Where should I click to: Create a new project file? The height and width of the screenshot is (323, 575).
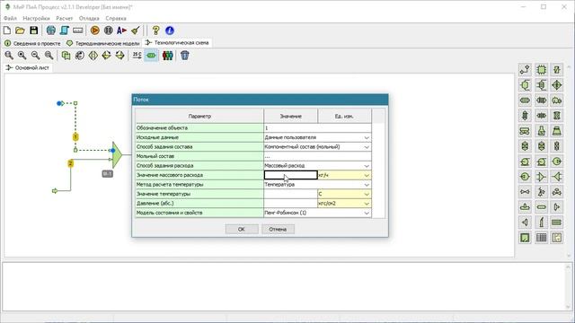click(x=7, y=31)
